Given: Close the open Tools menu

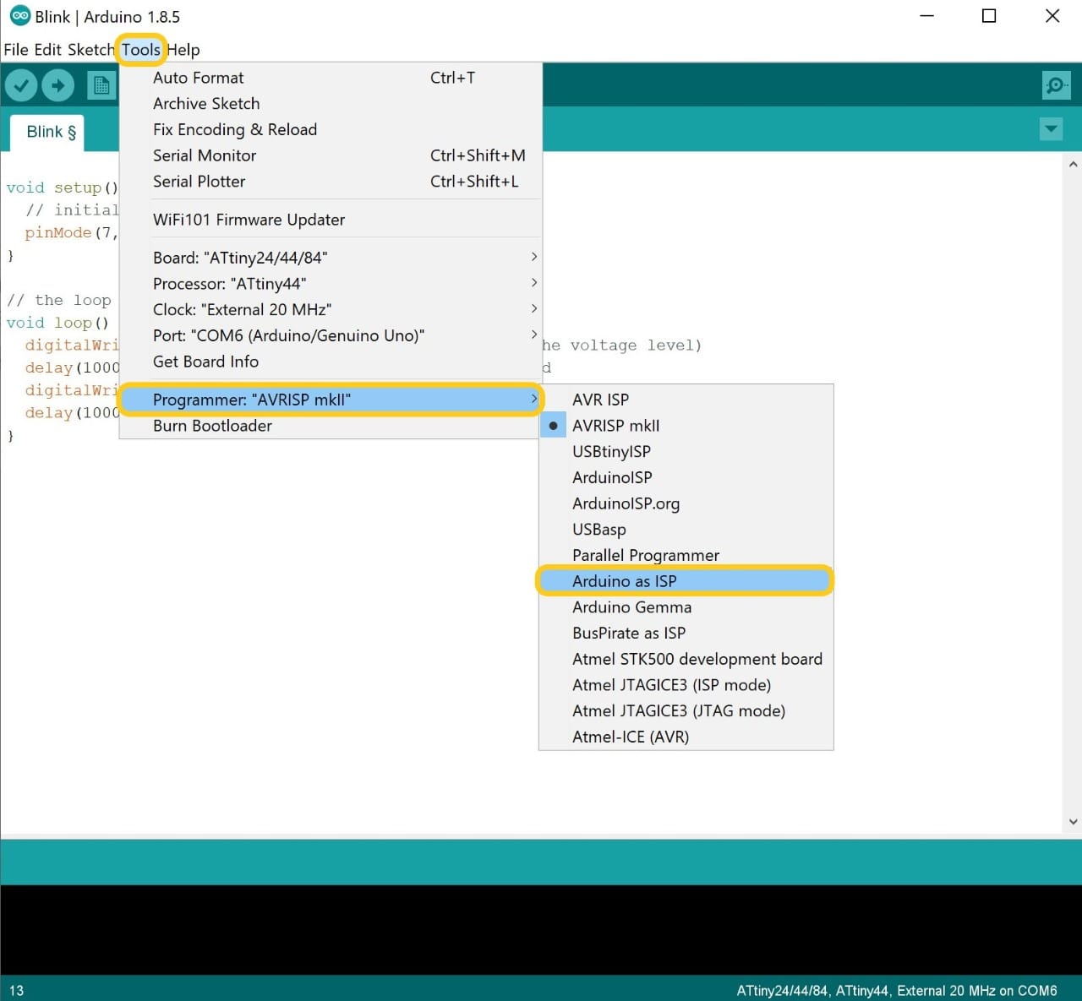Looking at the screenshot, I should 140,50.
